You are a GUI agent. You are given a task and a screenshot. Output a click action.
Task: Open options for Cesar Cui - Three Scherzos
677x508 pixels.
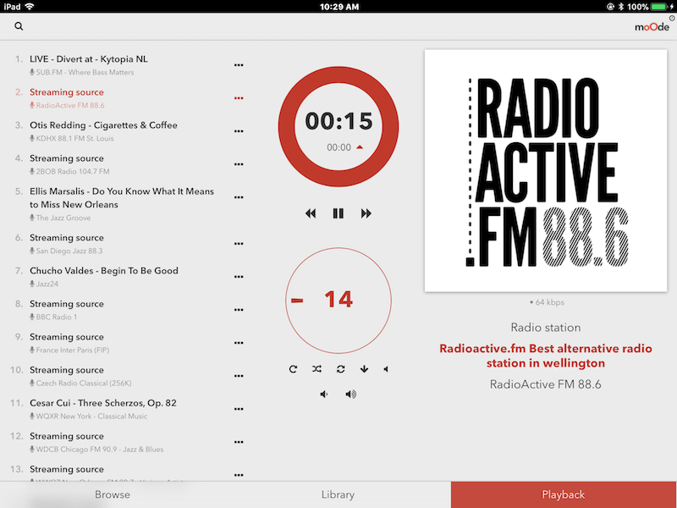click(x=239, y=409)
